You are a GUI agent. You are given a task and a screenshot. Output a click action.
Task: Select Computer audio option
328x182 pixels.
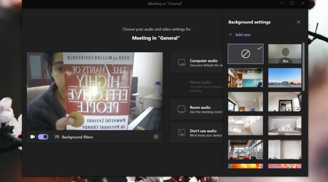196,63
